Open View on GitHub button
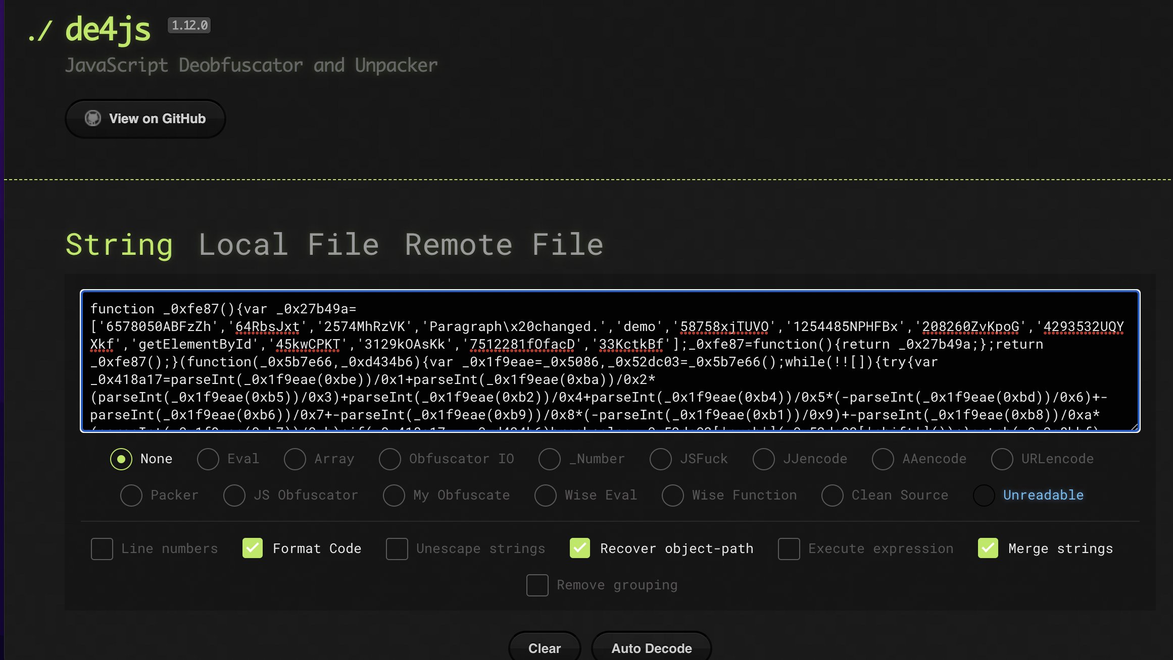Screen dimensions: 1173x660 [x=145, y=119]
